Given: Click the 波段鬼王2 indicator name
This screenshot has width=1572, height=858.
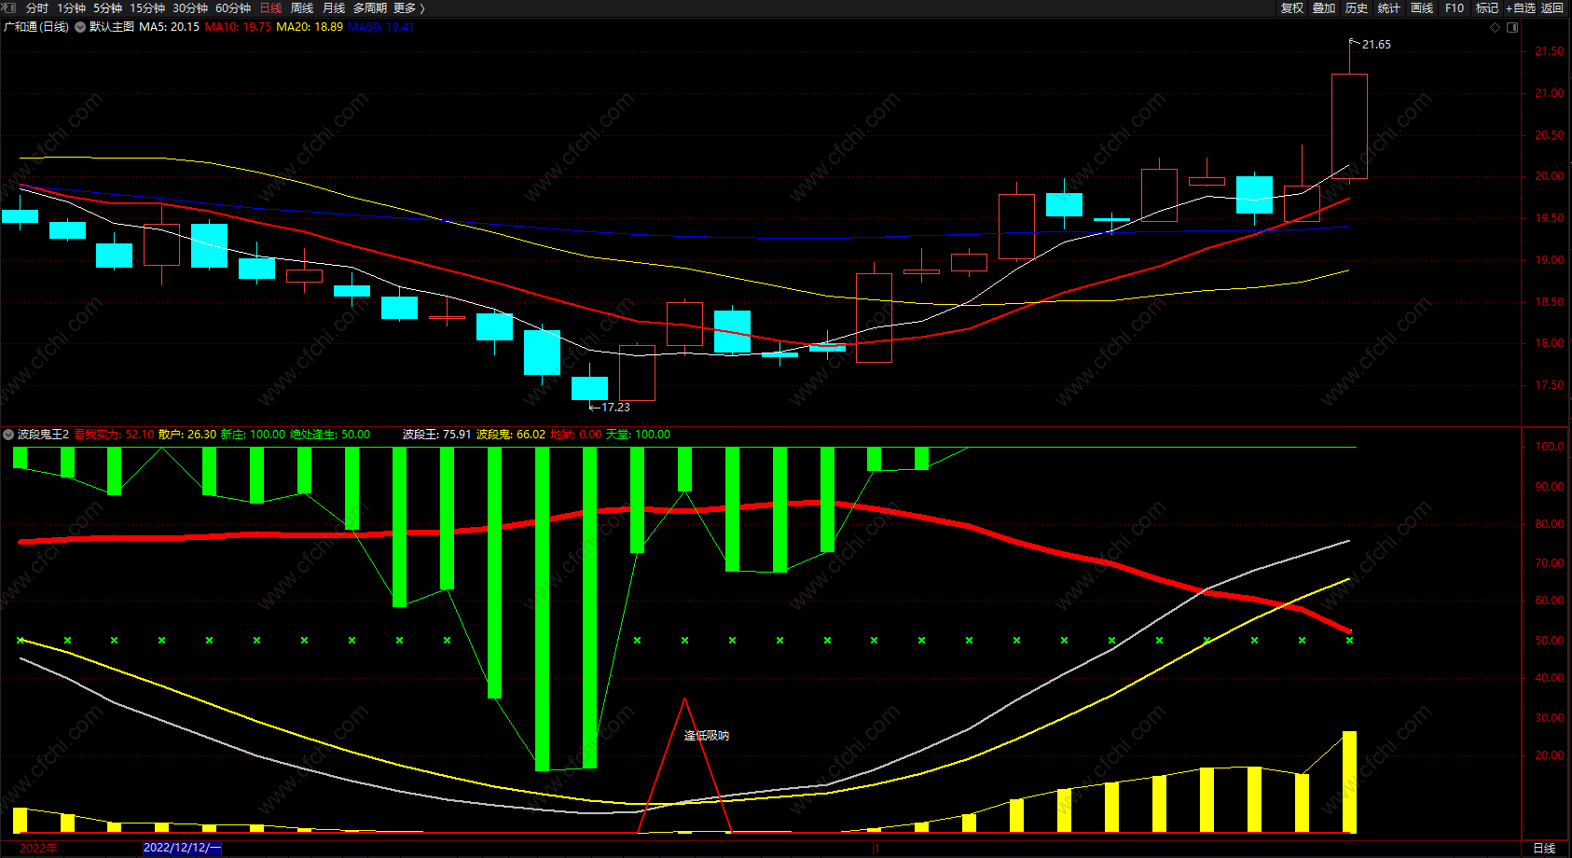Looking at the screenshot, I should pos(43,435).
